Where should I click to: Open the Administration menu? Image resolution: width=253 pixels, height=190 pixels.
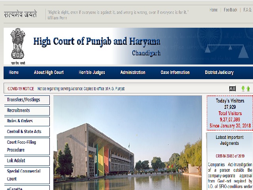(x=133, y=72)
